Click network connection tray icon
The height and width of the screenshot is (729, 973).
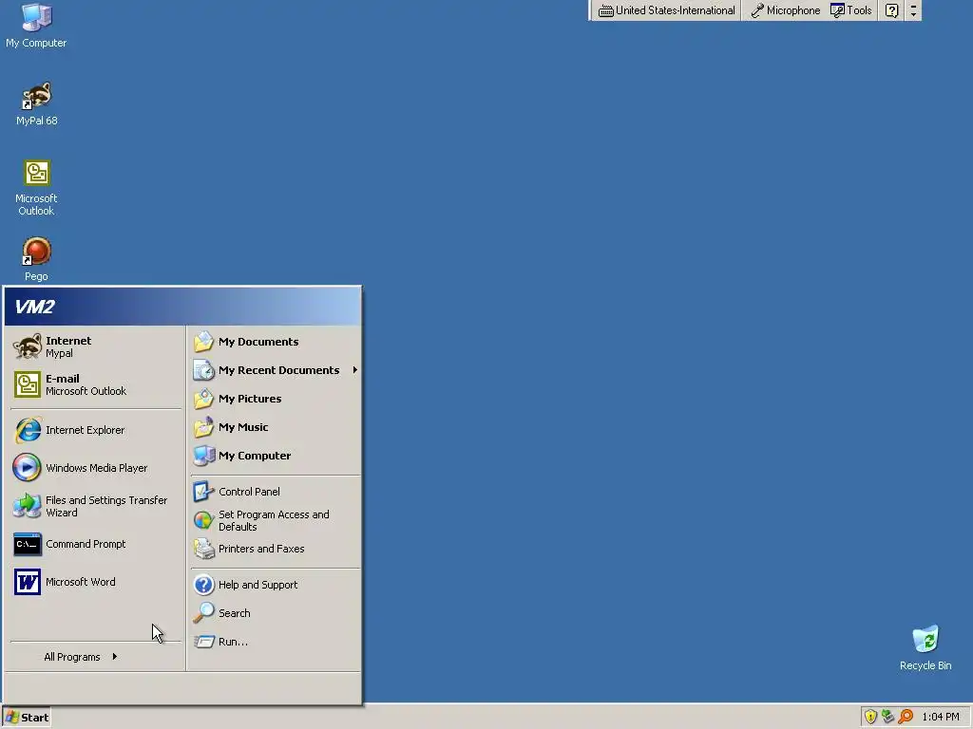[888, 718]
